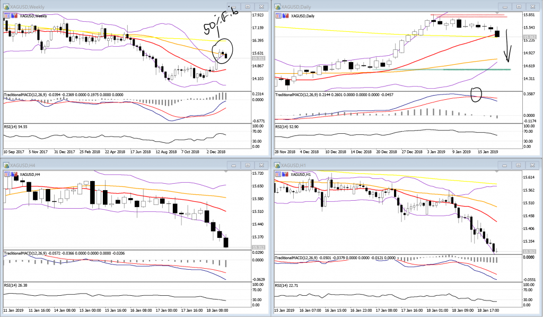The width and height of the screenshot is (543, 317).
Task: Click the chart shift triangle on H4 chart
Action: click(226, 171)
